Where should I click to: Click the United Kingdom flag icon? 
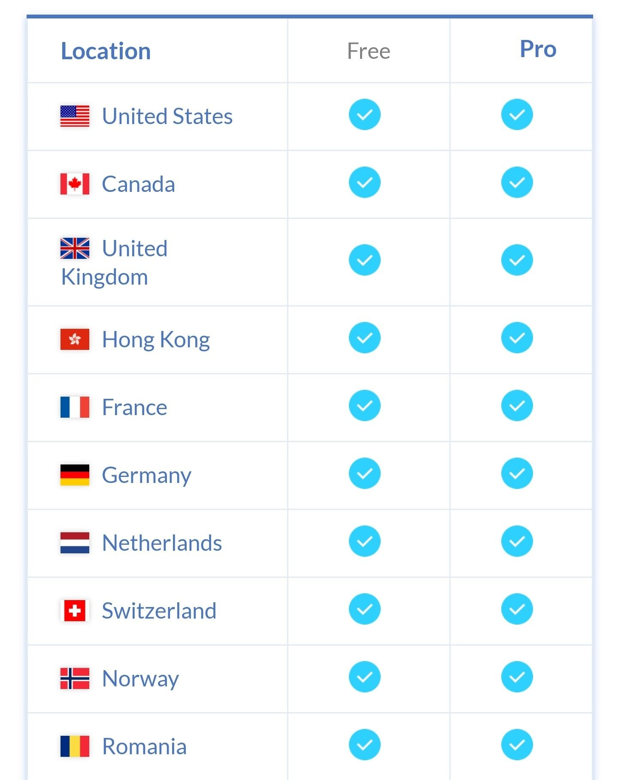pyautogui.click(x=75, y=249)
